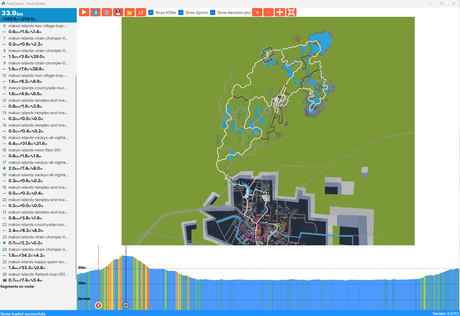This screenshot has width=460, height=316.
Task: Select segment 15 makuri-islands-neokyo-all-nighter
Action: [38, 138]
